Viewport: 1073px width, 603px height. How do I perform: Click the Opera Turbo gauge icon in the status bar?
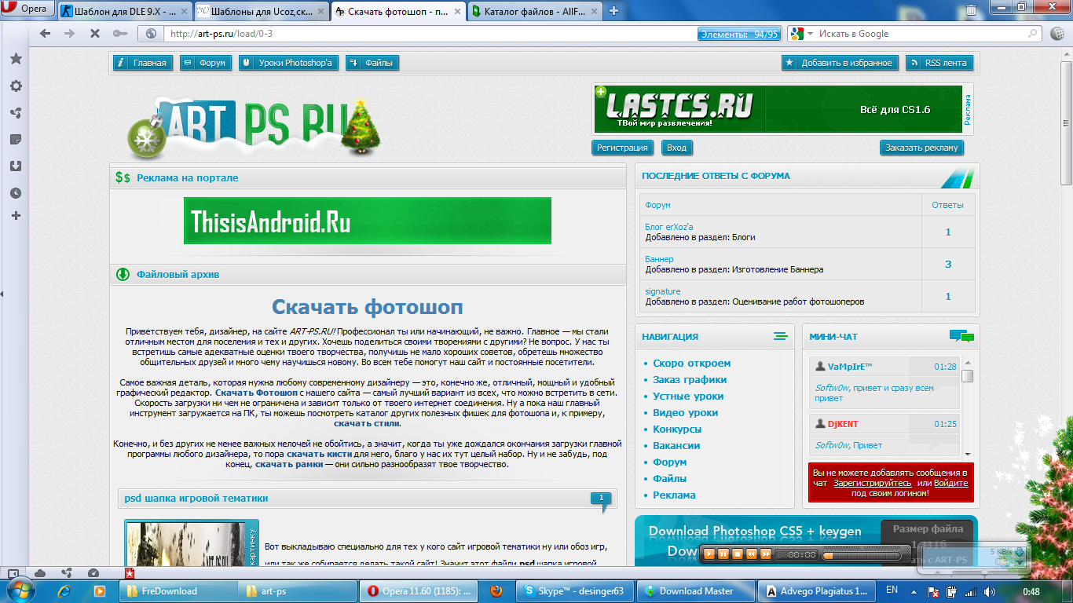tap(93, 573)
